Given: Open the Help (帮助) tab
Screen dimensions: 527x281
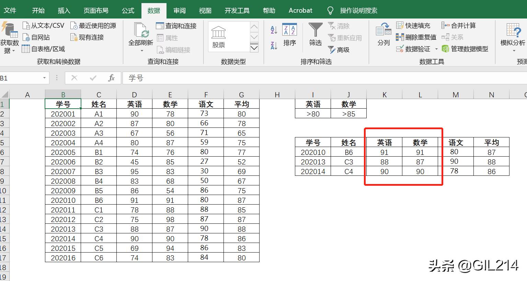Looking at the screenshot, I should (x=269, y=11).
